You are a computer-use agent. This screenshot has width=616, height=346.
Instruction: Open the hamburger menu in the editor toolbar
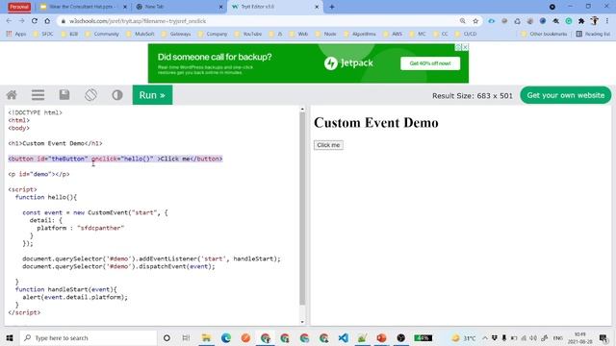pyautogui.click(x=38, y=95)
